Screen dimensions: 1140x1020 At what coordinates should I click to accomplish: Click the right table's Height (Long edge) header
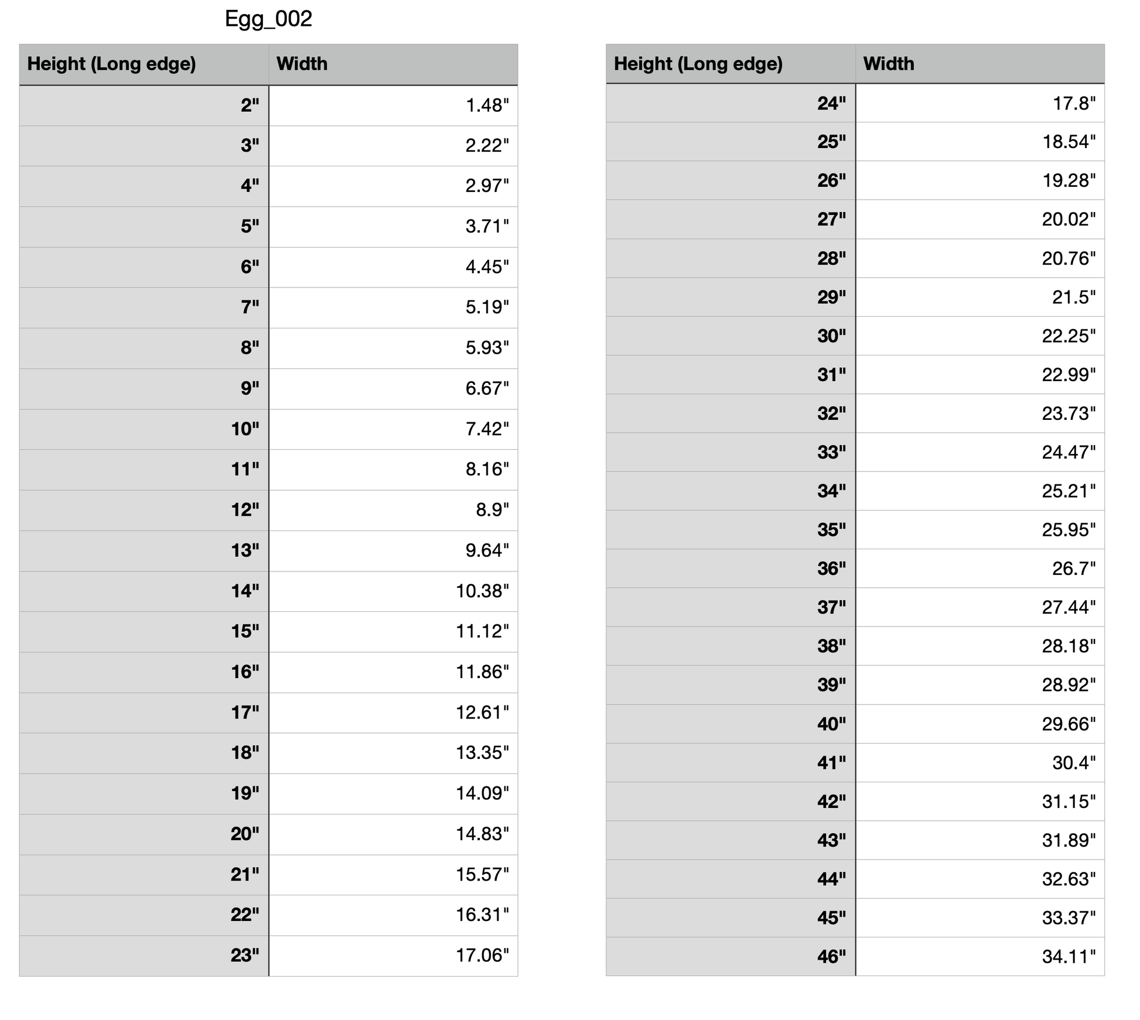(x=731, y=63)
